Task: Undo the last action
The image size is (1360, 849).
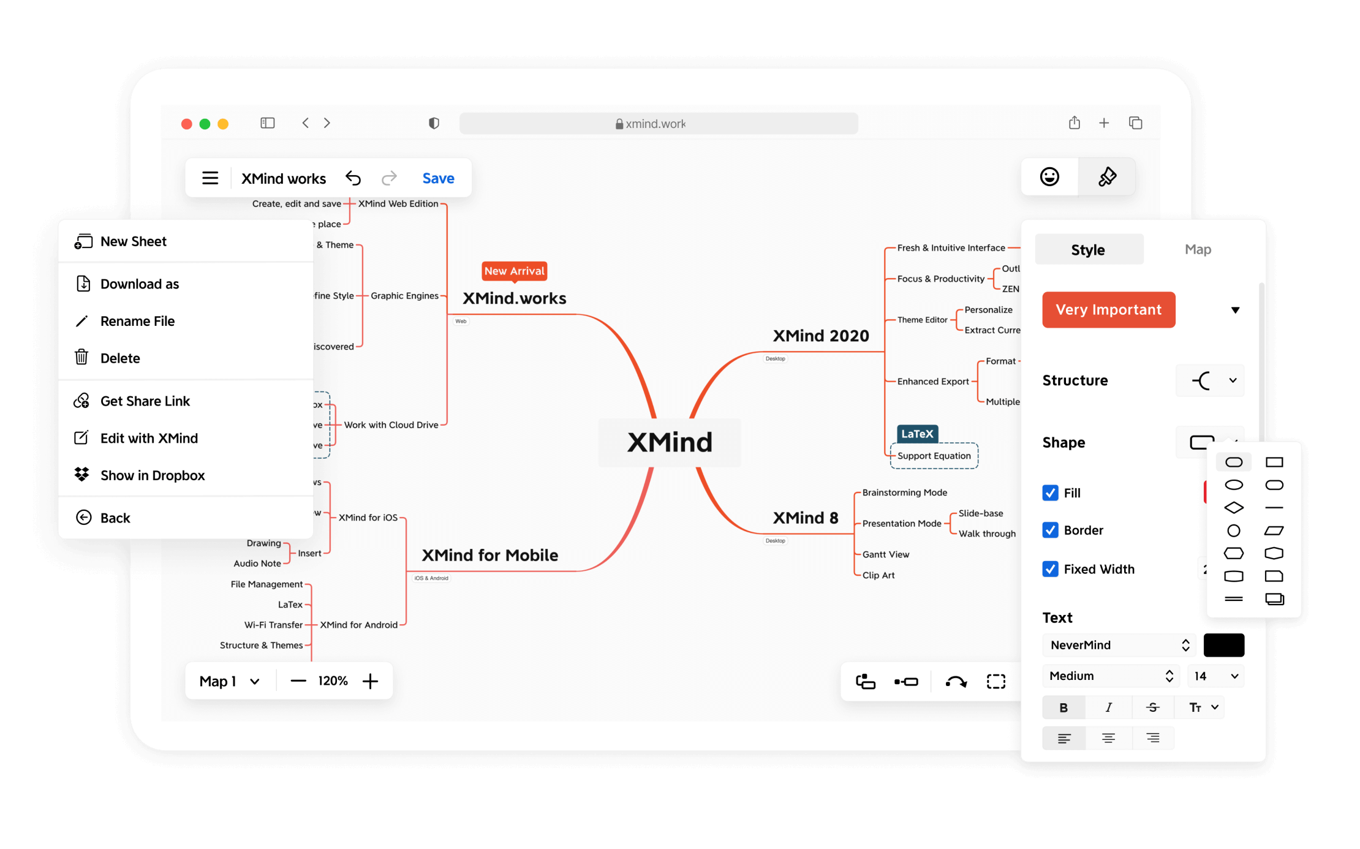Action: (x=353, y=178)
